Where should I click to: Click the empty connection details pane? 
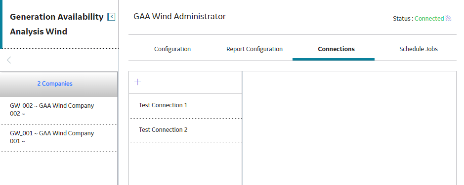click(349, 128)
